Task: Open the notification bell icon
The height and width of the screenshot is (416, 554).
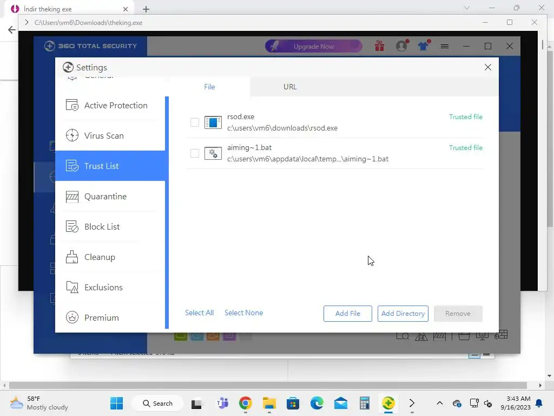Action: [x=539, y=403]
